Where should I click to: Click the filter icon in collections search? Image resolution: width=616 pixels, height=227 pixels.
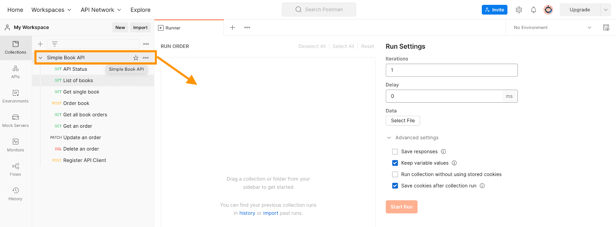(x=55, y=44)
